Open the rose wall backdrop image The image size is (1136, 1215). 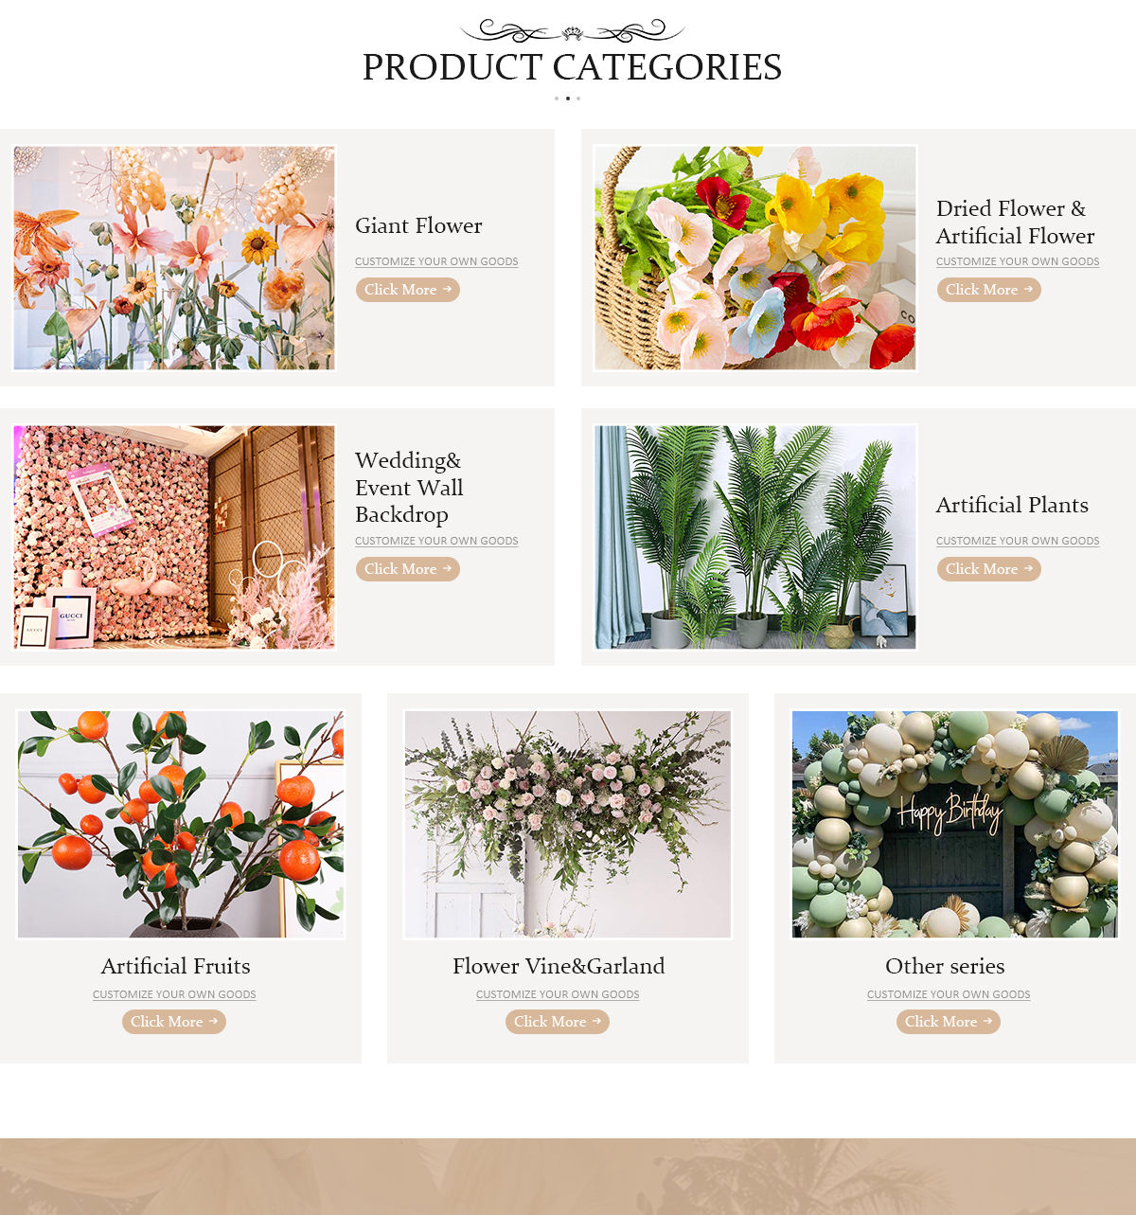point(174,537)
